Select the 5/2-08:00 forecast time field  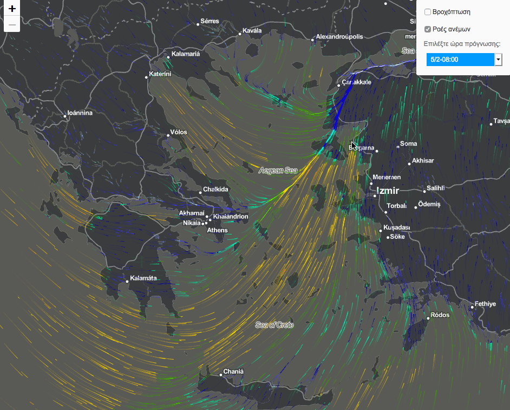460,59
